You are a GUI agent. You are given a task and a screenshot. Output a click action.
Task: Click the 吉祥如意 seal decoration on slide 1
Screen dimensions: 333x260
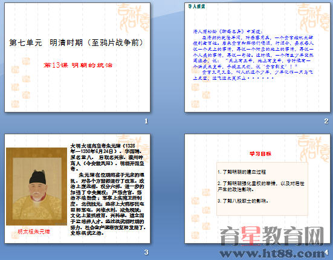pos(133,19)
